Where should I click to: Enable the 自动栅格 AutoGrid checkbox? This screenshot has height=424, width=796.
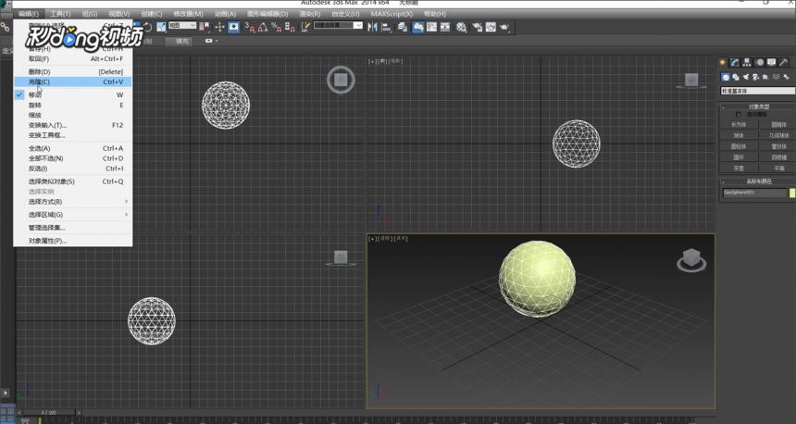coord(739,115)
